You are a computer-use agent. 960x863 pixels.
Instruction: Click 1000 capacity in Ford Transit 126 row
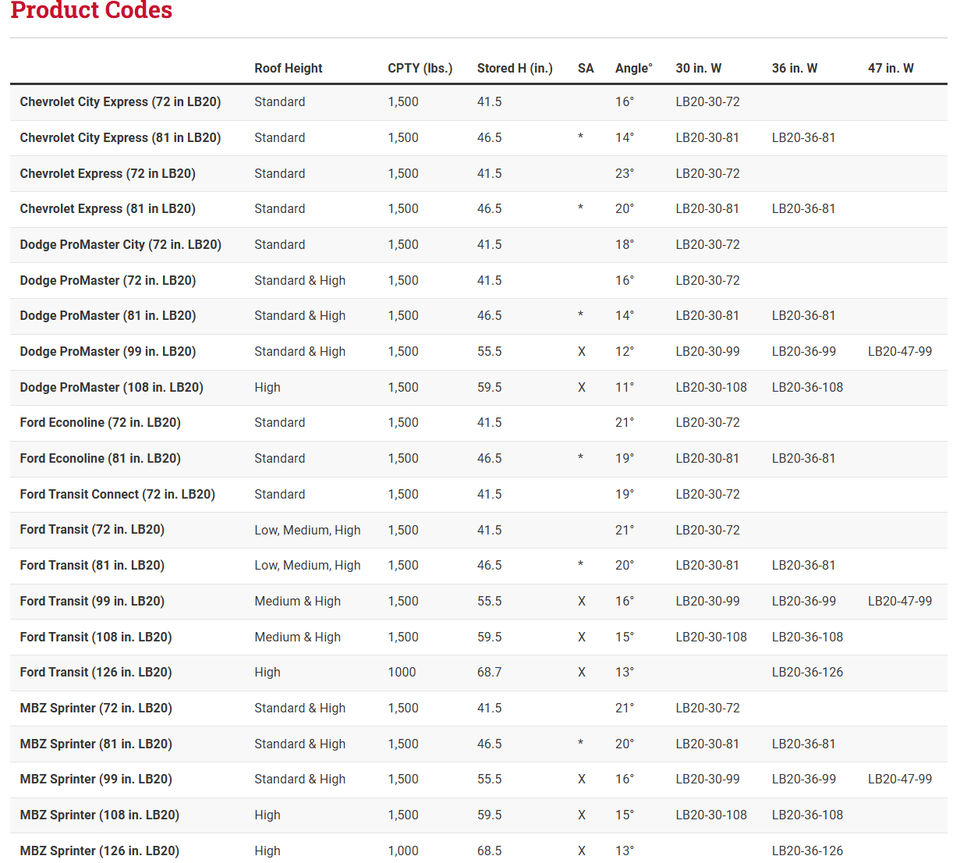tap(402, 673)
